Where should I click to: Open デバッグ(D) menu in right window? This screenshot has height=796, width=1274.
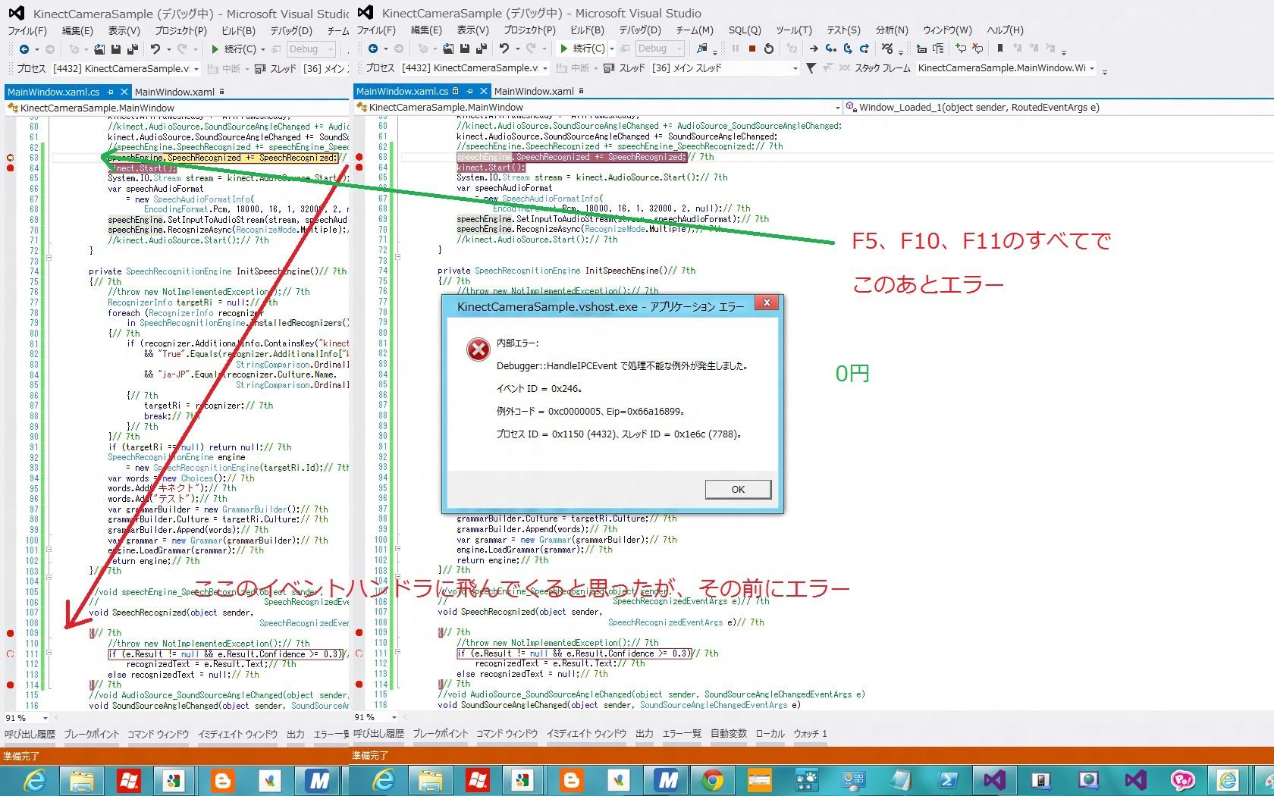[x=640, y=30]
